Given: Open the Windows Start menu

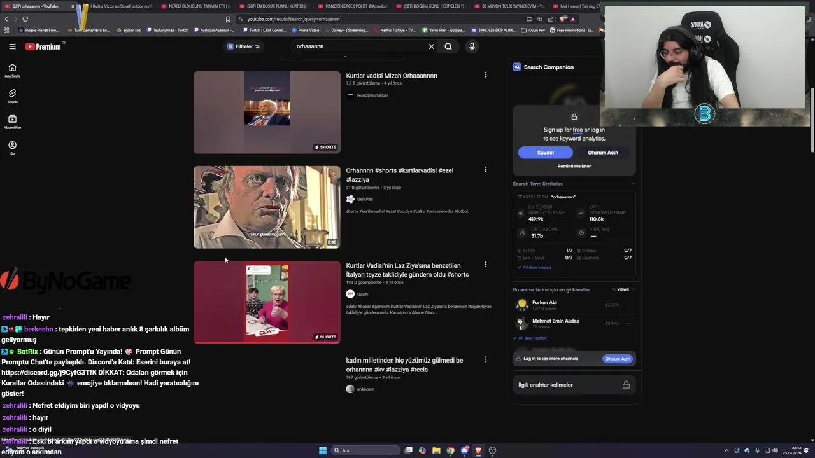Looking at the screenshot, I should tap(323, 450).
